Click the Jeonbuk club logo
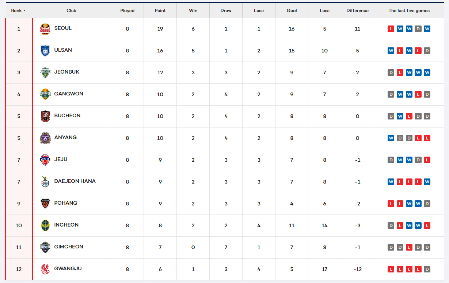 45,72
